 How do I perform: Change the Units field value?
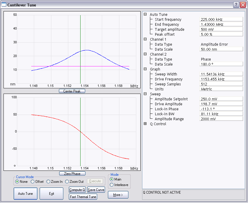221,89
